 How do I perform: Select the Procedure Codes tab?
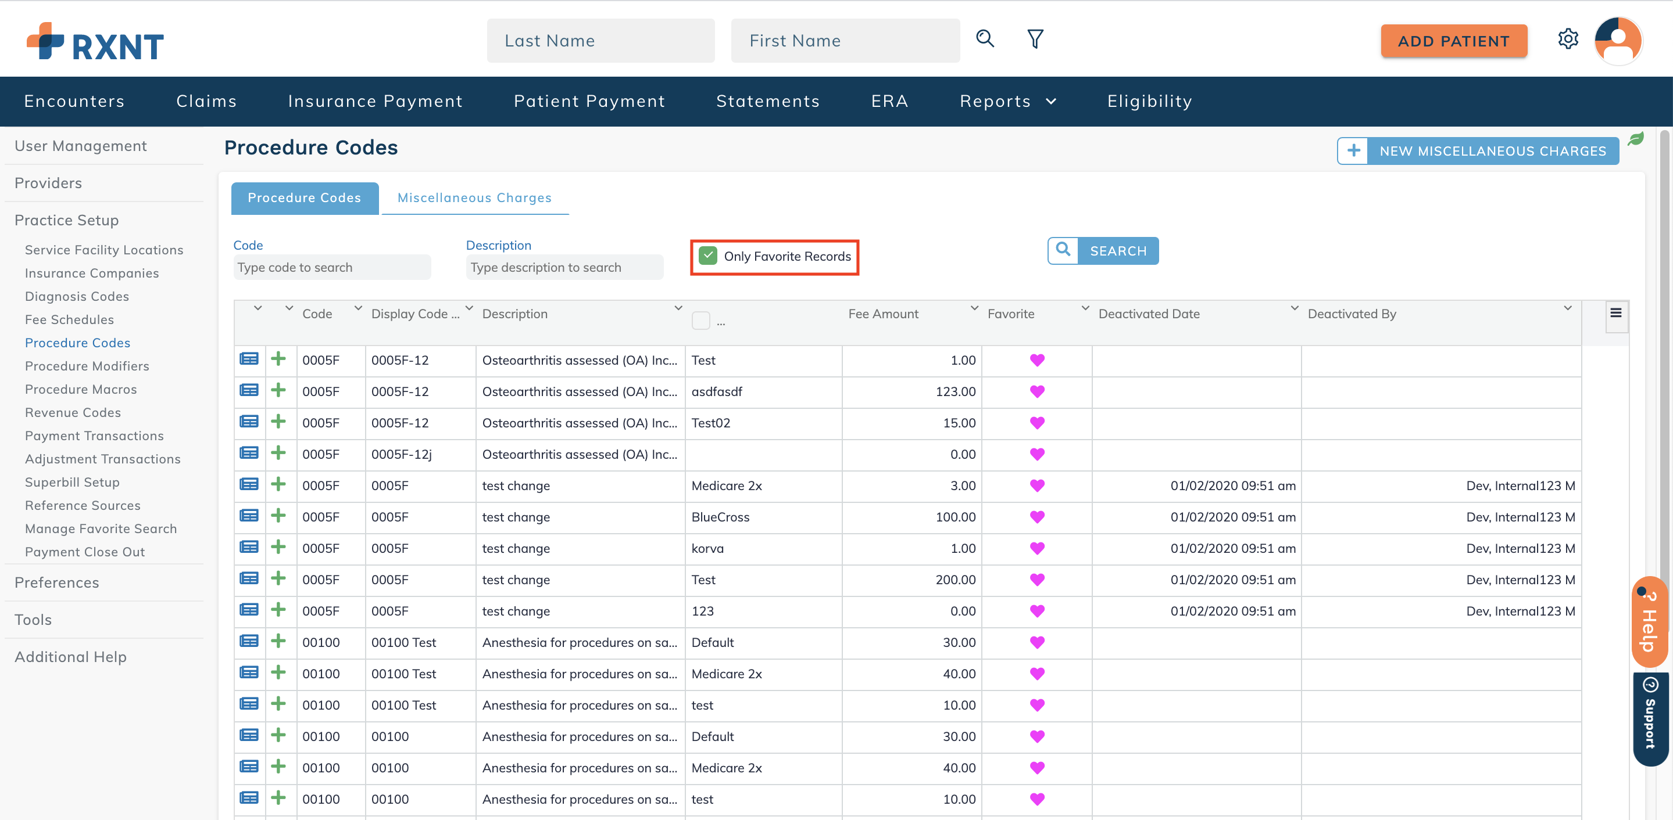[305, 197]
